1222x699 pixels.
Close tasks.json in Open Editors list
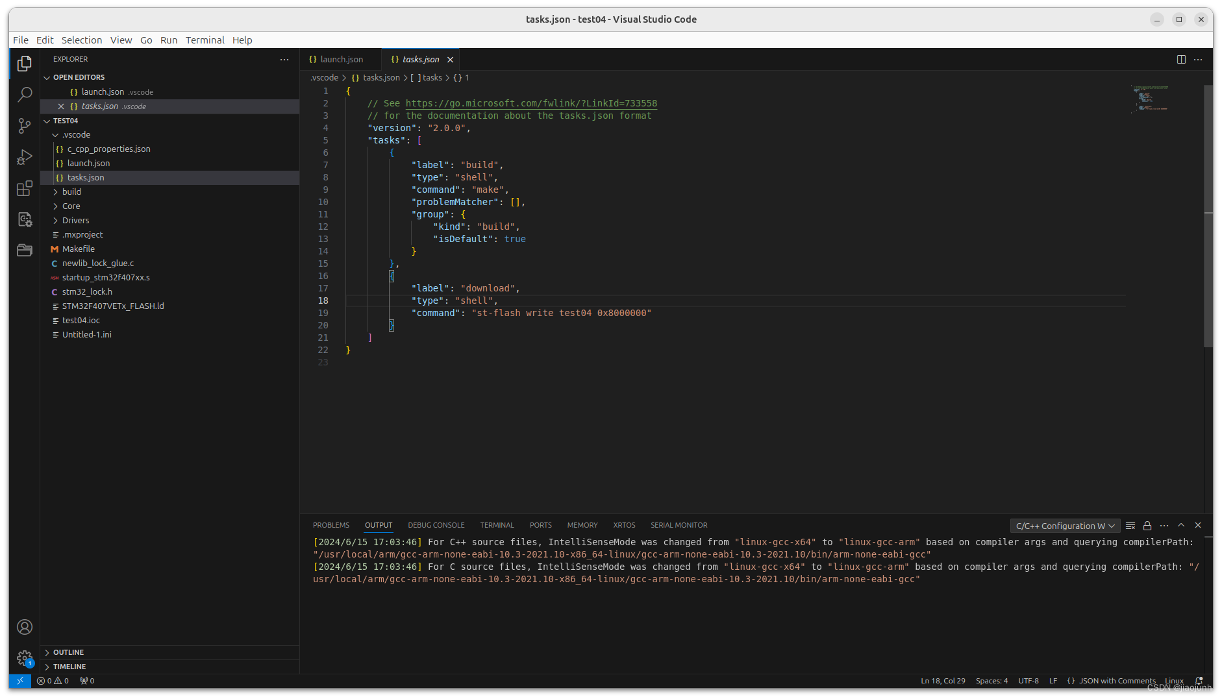point(61,106)
